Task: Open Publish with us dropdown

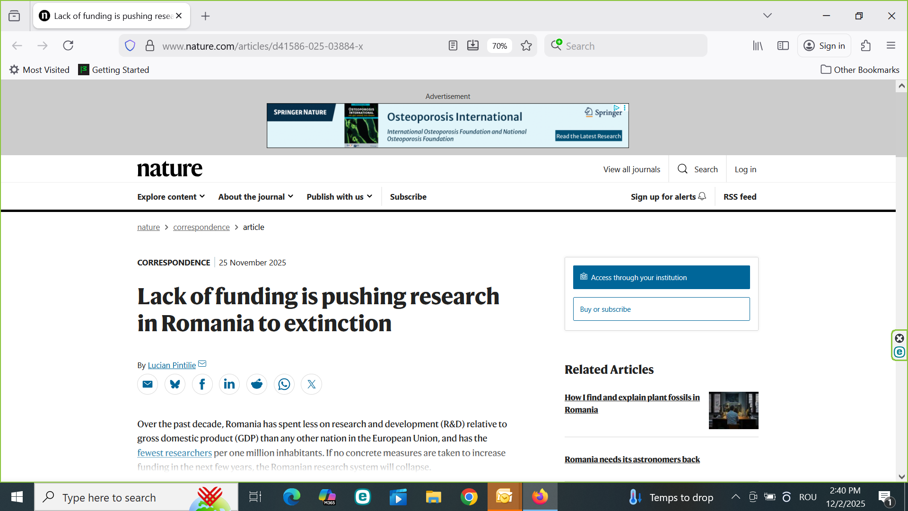Action: tap(339, 197)
